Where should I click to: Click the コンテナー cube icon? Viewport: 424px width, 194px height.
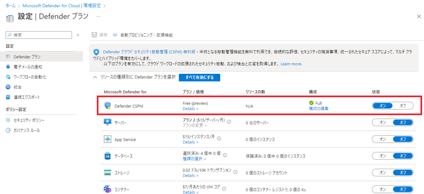pyautogui.click(x=108, y=189)
